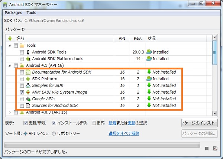
Task: Select the リポジトリー sort radio button
Action: click(x=54, y=134)
